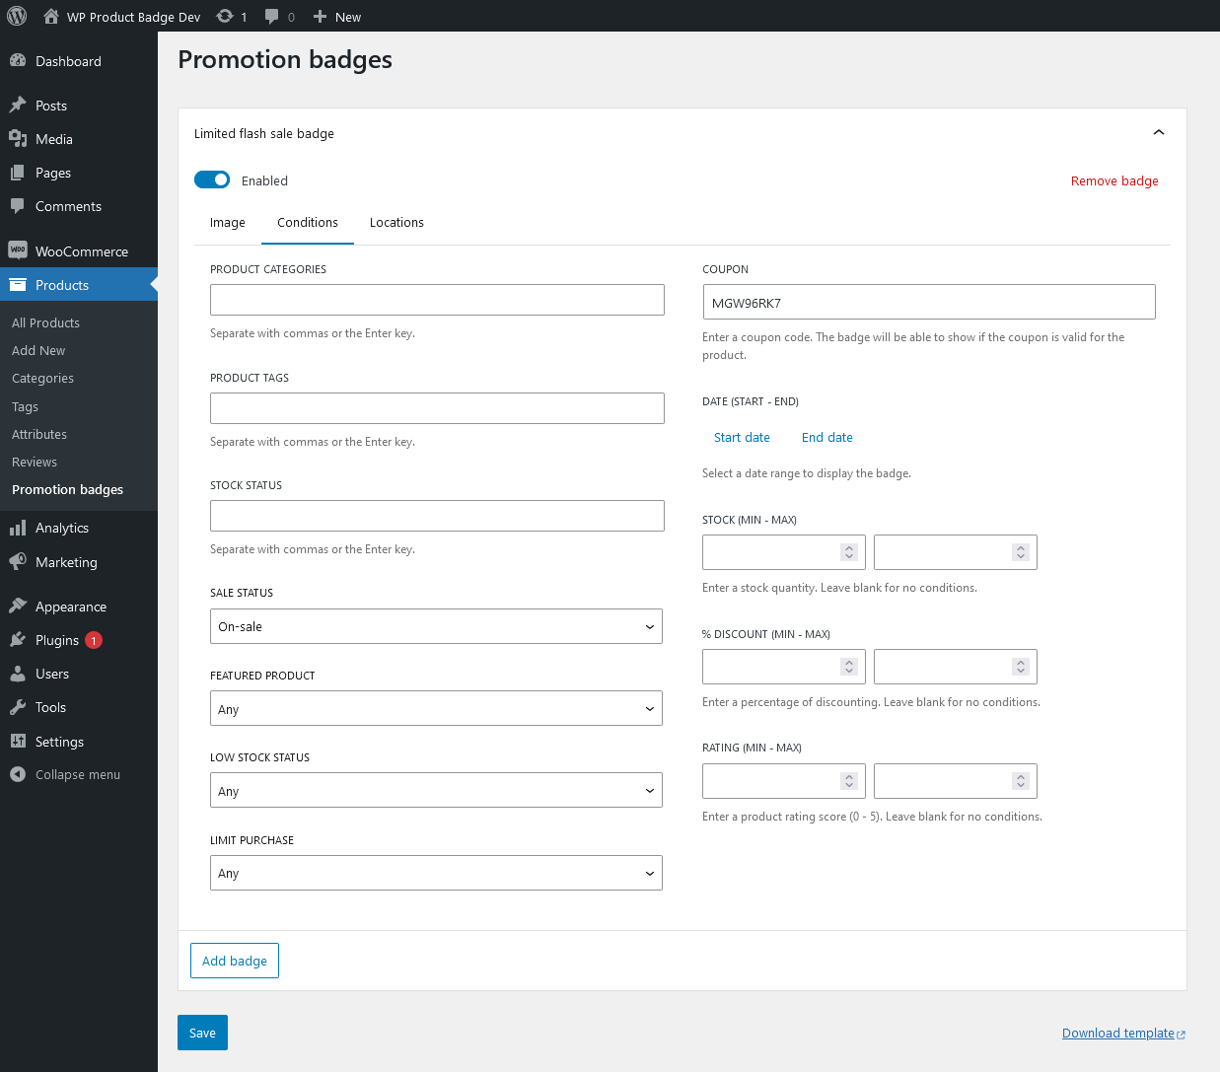This screenshot has width=1220, height=1072.
Task: Open the Marketing megaphone icon
Action: click(x=18, y=562)
